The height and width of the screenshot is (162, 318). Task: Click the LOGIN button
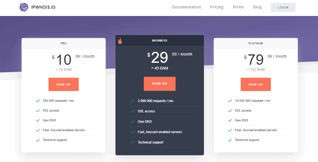tap(283, 7)
